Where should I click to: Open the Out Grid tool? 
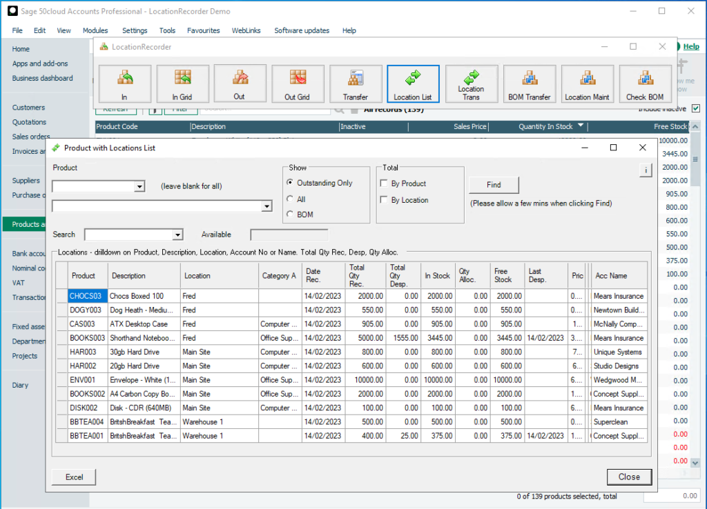298,83
